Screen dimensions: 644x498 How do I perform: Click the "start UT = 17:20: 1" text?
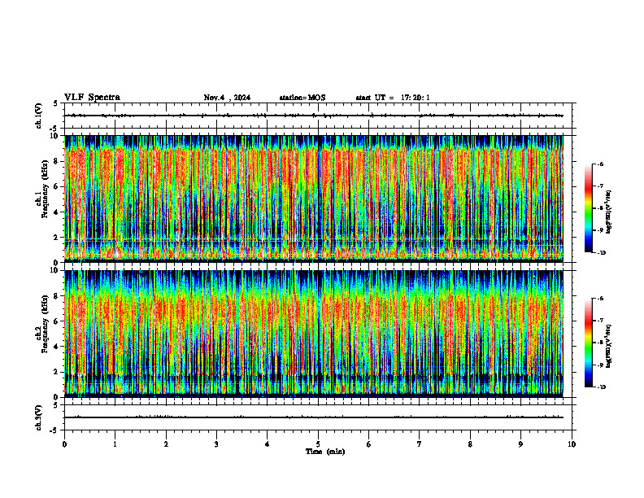[x=393, y=98]
